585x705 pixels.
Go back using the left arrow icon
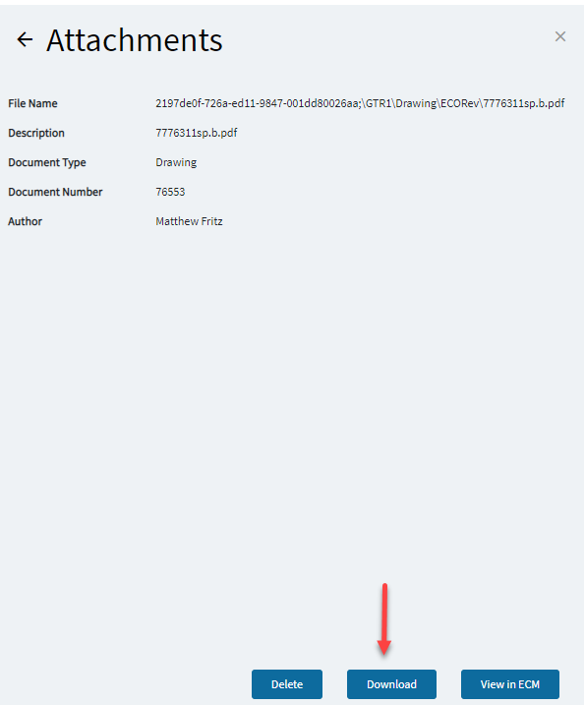pyautogui.click(x=25, y=39)
